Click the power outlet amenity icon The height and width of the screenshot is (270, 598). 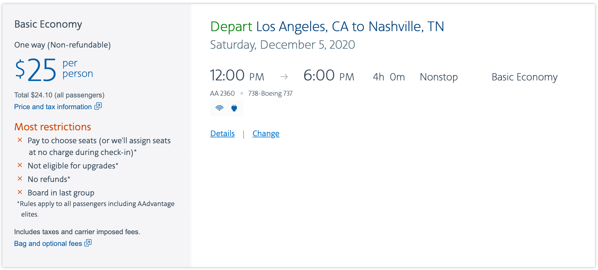(234, 108)
